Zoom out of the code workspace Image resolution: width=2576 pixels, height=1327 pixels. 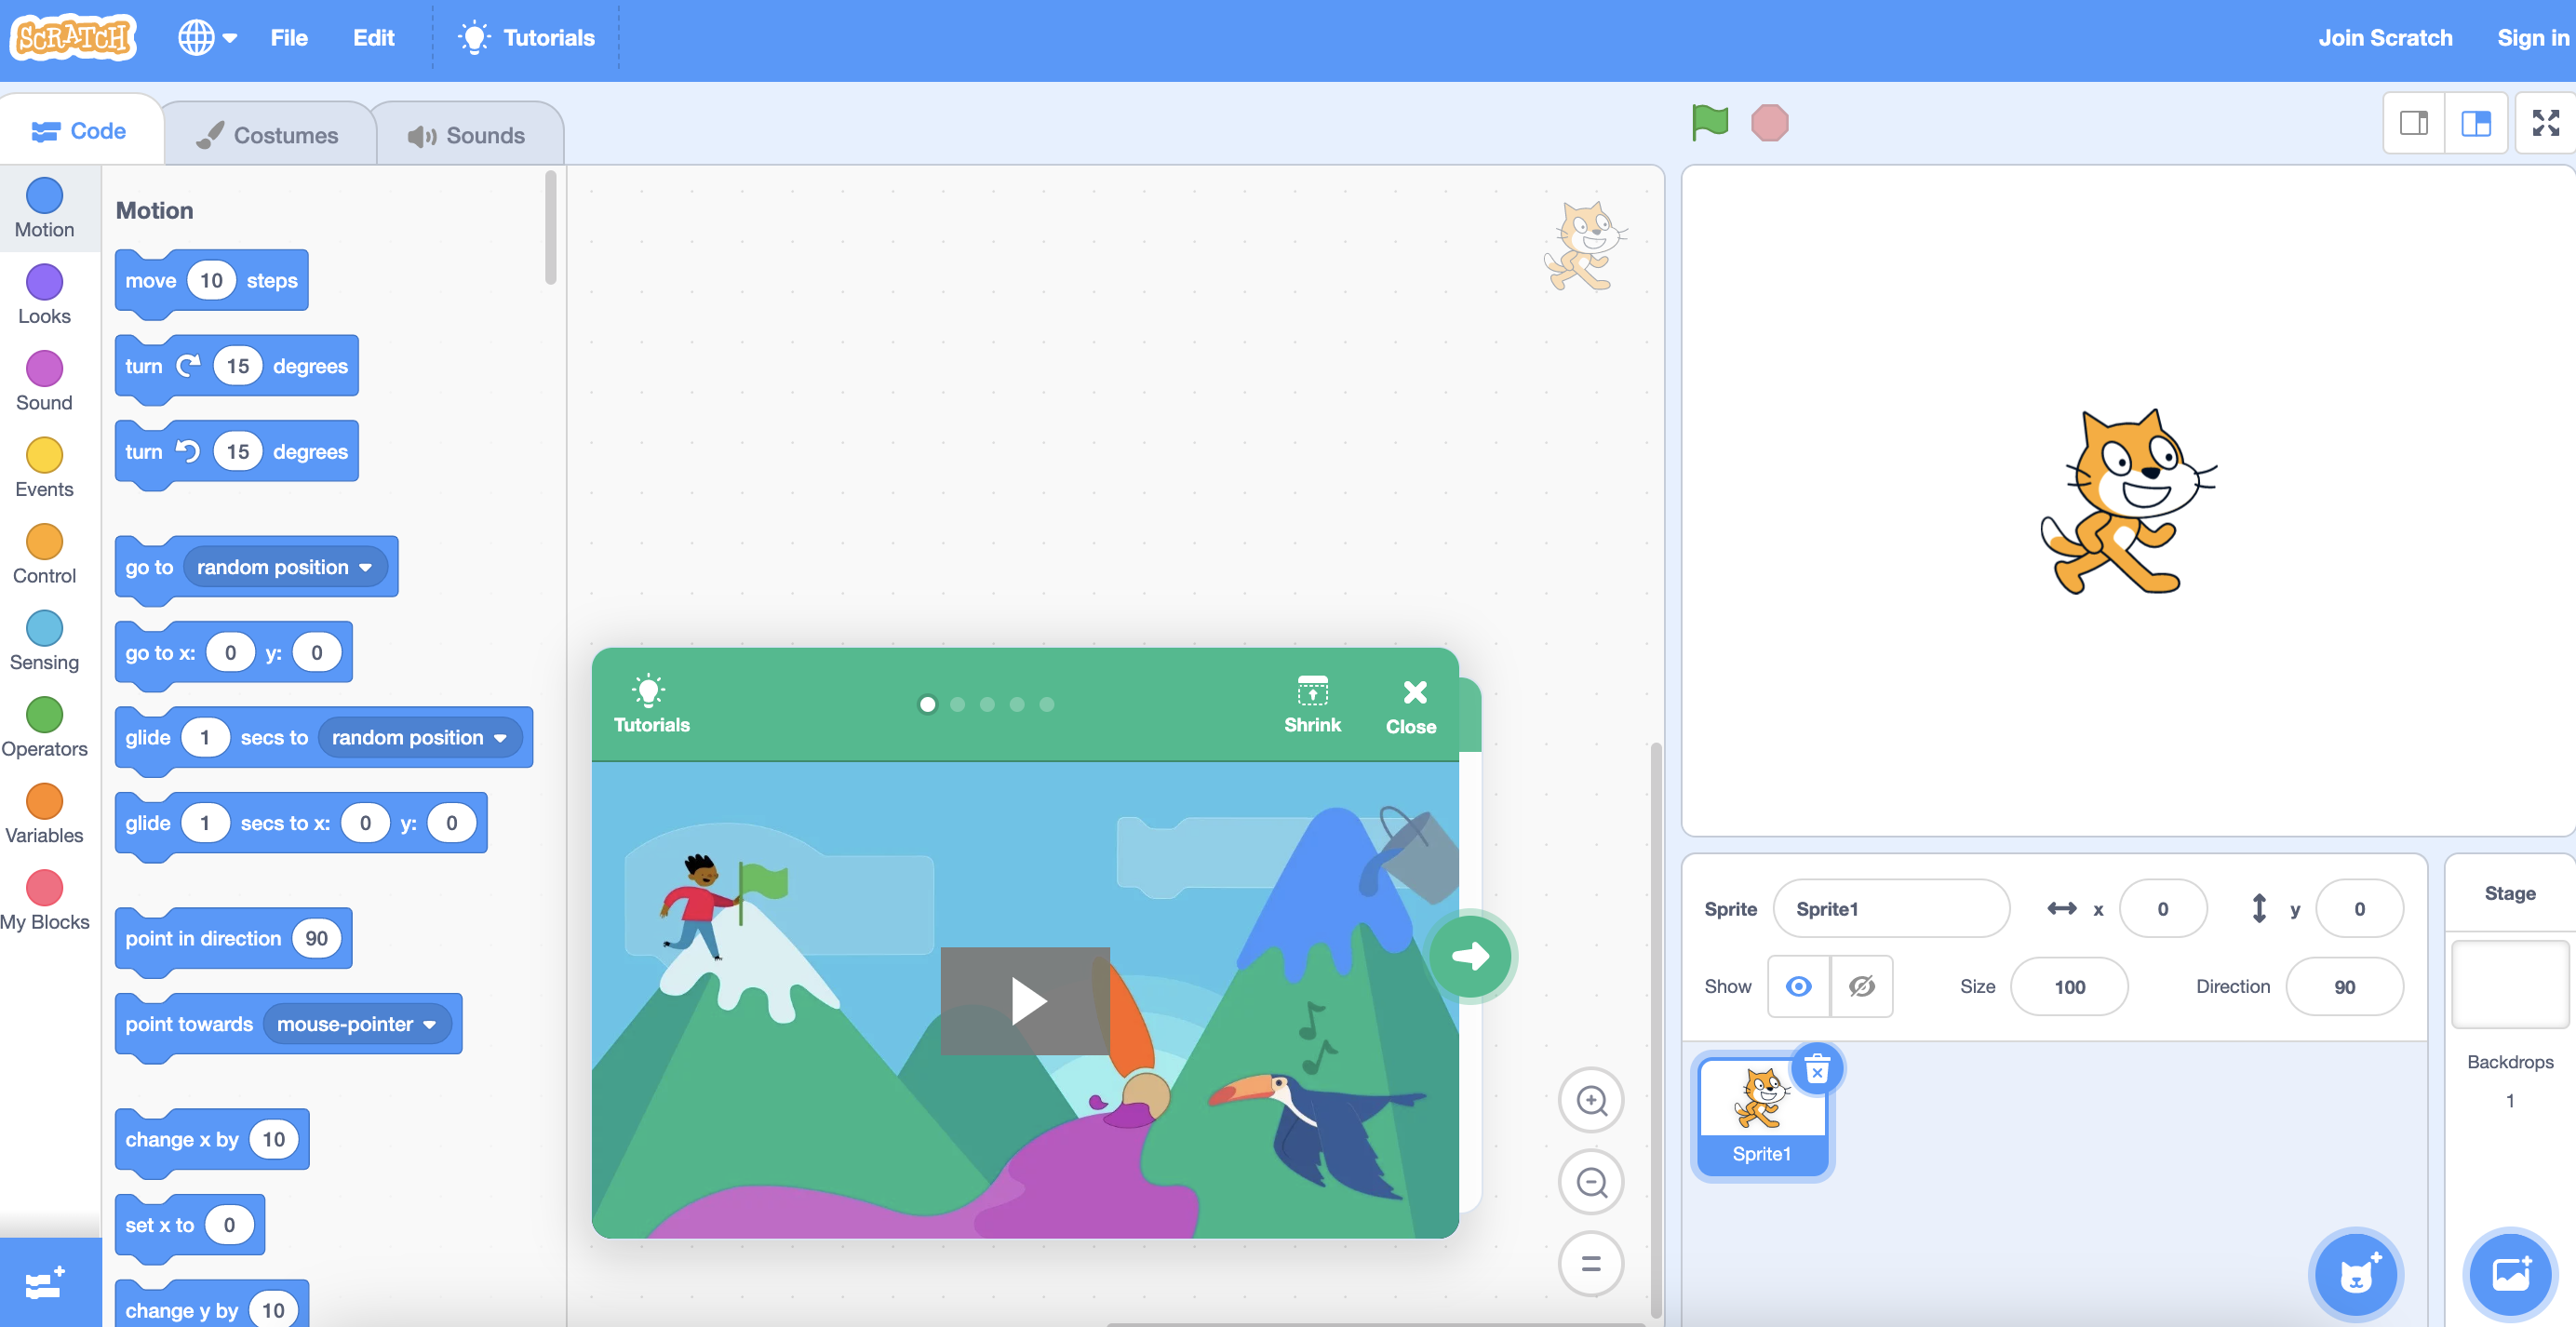pyautogui.click(x=1590, y=1182)
